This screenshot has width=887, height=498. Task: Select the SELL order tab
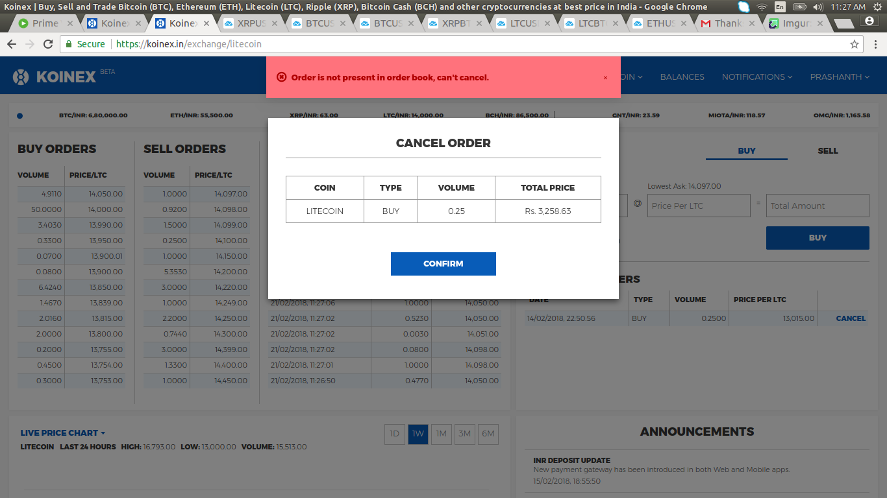(828, 150)
